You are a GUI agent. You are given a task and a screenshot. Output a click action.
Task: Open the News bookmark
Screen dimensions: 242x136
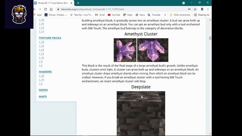point(140,15)
